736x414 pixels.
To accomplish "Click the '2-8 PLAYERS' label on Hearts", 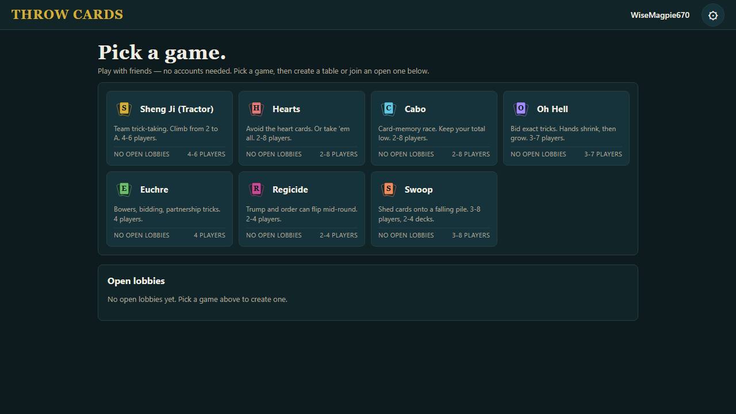I will [x=339, y=154].
